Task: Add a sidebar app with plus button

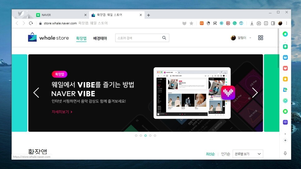Action: pos(285,140)
